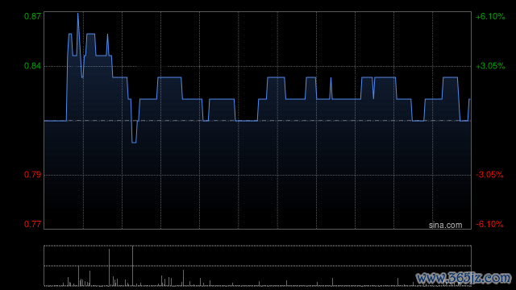The height and width of the screenshot is (290, 516).
Task: Click the empty shaded area below baseline
Action: coord(257,174)
